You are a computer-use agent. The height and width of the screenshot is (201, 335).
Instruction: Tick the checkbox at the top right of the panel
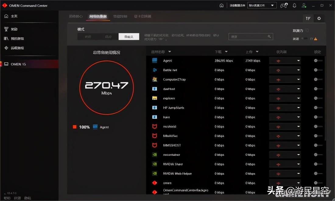307,30
